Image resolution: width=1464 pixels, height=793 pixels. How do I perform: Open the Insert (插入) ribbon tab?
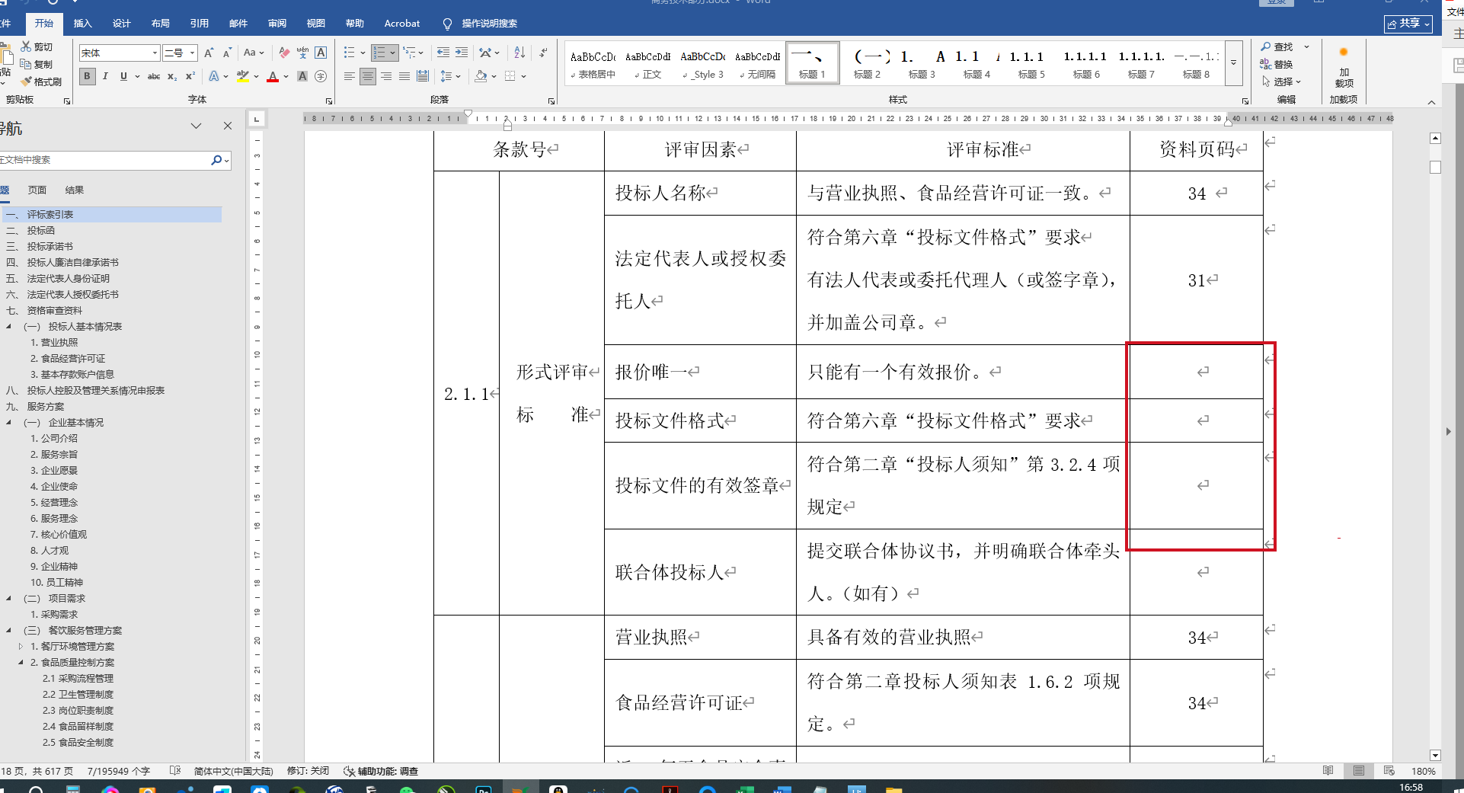(x=82, y=24)
